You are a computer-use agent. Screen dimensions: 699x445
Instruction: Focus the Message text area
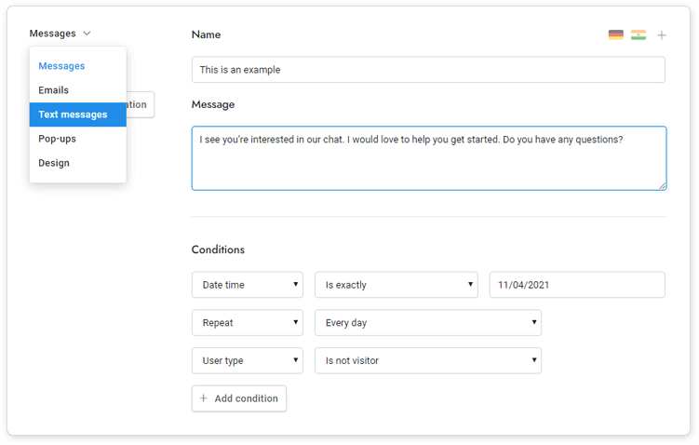point(428,158)
